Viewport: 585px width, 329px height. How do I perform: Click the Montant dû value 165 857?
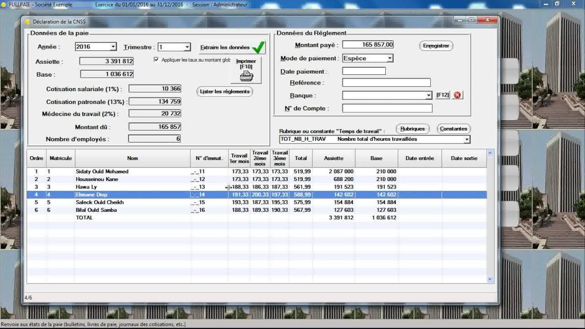point(155,127)
